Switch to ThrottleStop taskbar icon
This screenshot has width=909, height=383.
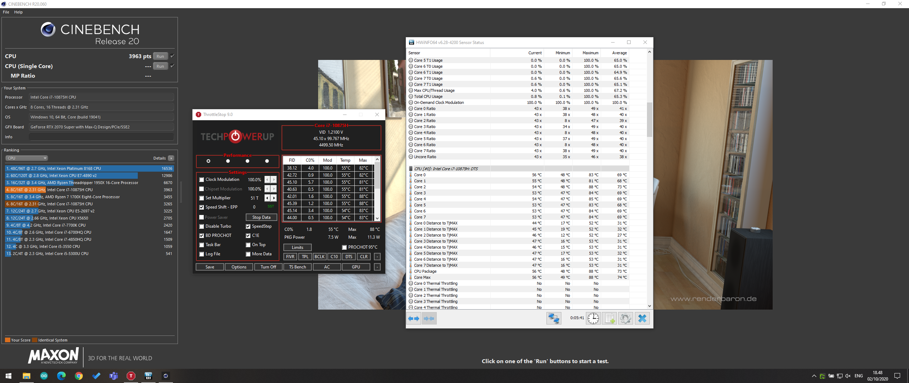131,376
